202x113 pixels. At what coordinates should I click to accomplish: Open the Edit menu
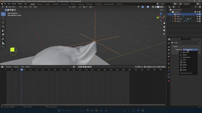(9, 4)
